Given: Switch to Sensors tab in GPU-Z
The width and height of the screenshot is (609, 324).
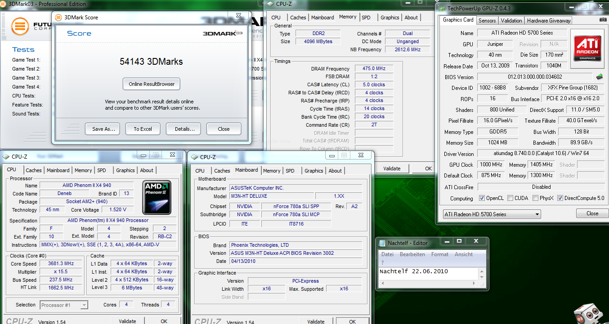Looking at the screenshot, I should pyautogui.click(x=487, y=20).
